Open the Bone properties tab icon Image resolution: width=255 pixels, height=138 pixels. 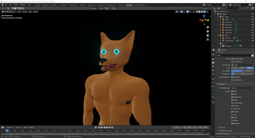[213, 94]
